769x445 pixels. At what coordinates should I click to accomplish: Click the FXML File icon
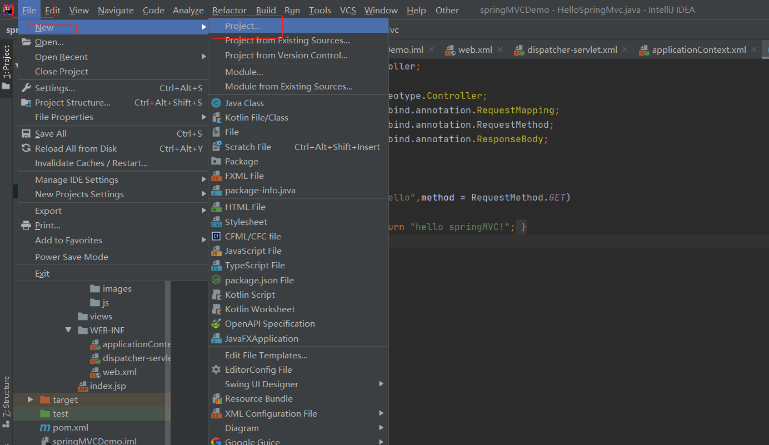[216, 176]
